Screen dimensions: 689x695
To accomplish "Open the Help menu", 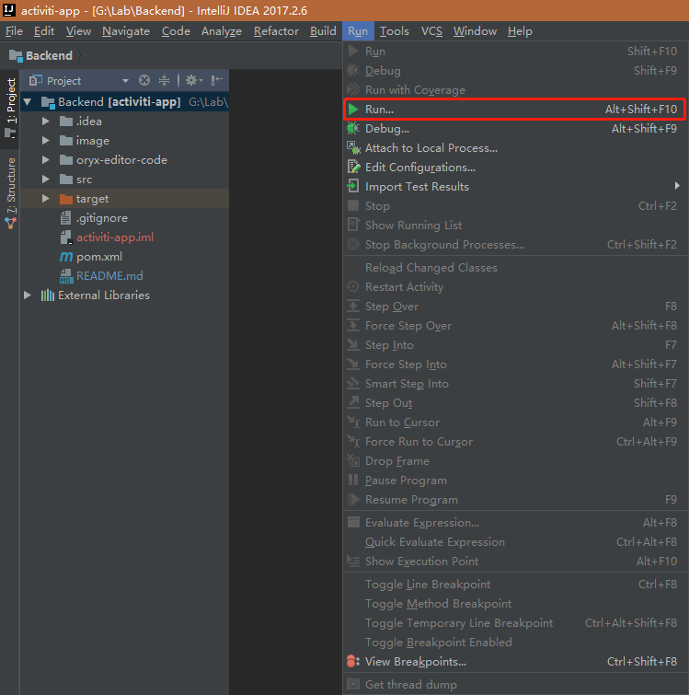I will [520, 31].
